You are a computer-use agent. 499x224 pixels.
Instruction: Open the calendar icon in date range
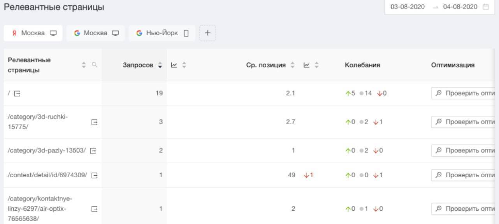tap(485, 7)
